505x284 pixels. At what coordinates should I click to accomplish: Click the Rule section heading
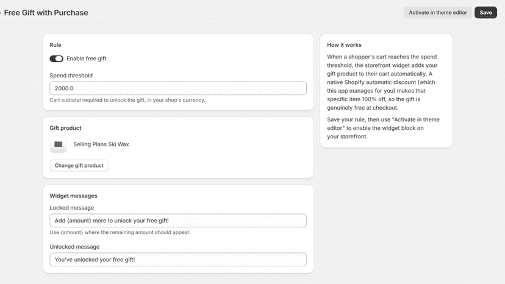[x=56, y=44]
